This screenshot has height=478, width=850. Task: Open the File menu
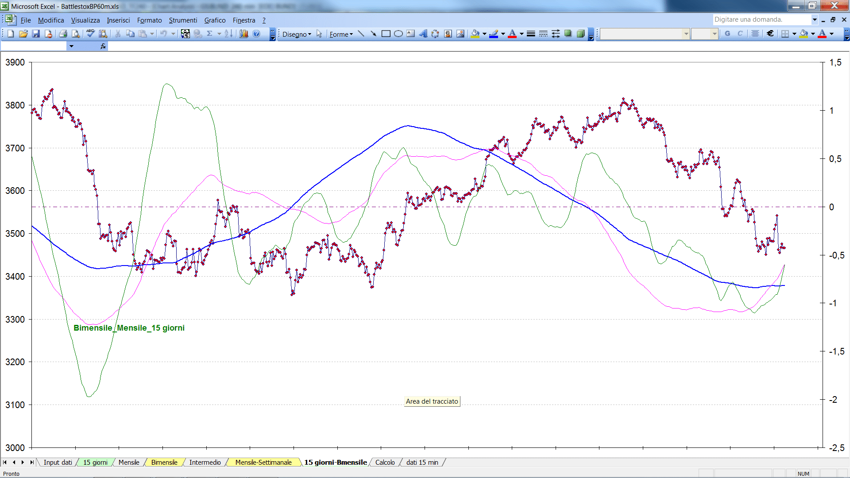[26, 20]
